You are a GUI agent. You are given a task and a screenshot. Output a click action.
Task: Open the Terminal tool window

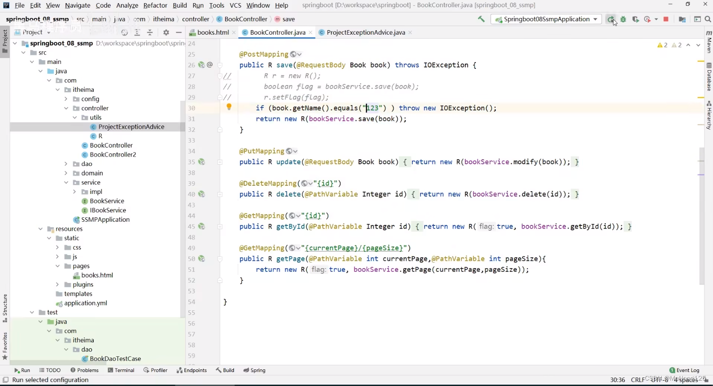[121, 370]
